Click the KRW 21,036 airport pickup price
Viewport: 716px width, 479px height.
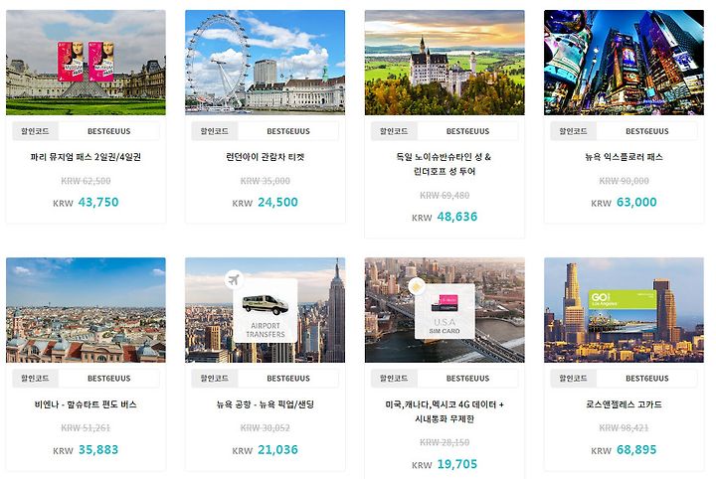click(265, 450)
